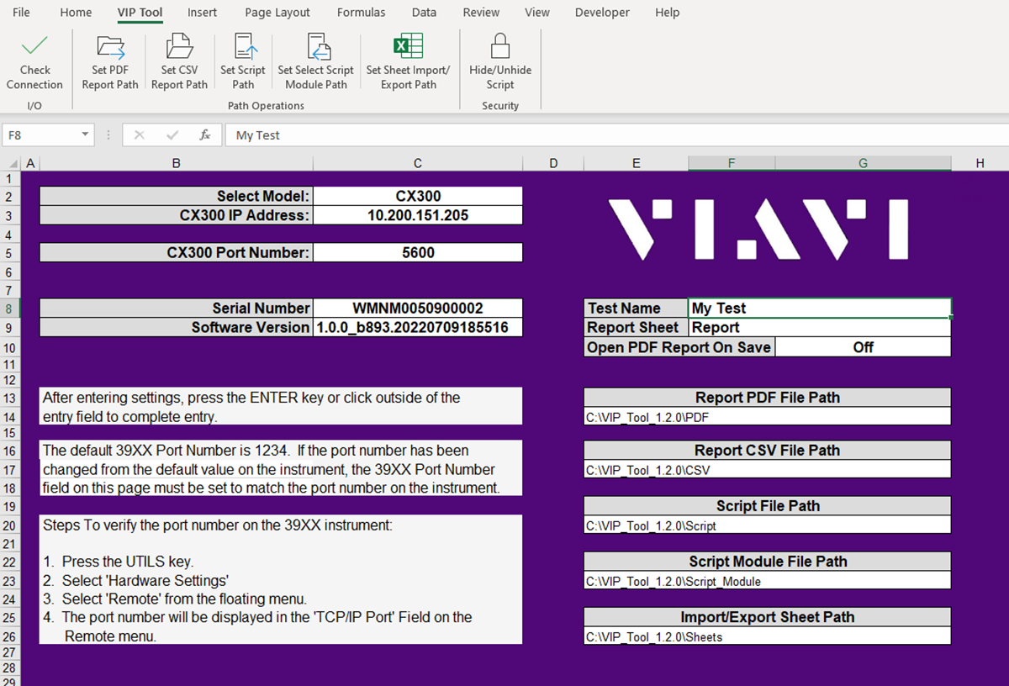
Task: Open the Help menu
Action: 668,13
